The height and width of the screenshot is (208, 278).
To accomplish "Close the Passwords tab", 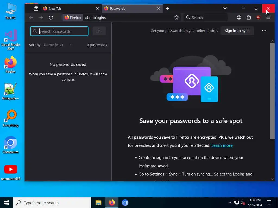I will tap(159, 8).
